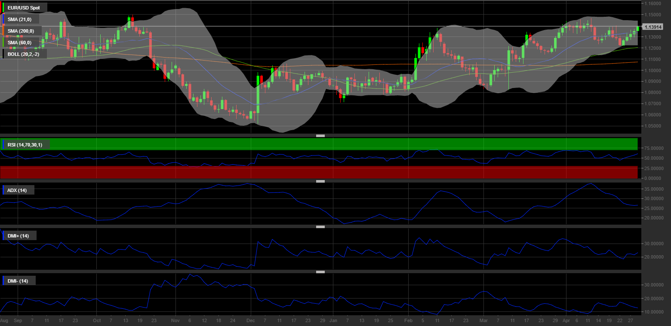Click the current price tag 1.13914

[x=653, y=27]
